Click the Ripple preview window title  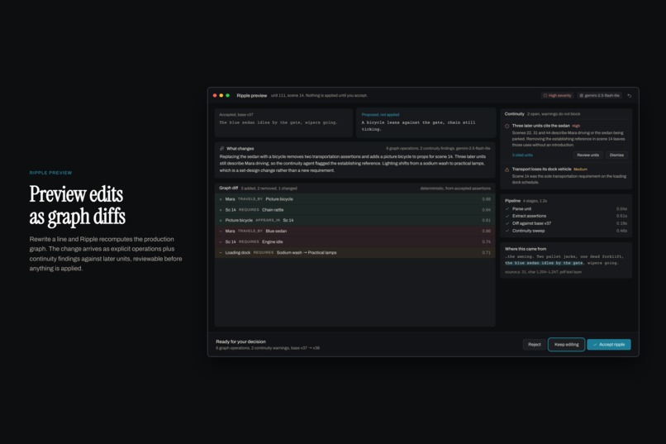click(252, 96)
